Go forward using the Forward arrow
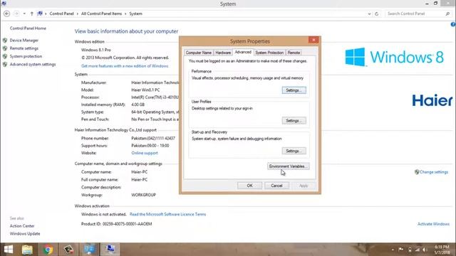Screen dimensions: 456x256 pos(16,14)
